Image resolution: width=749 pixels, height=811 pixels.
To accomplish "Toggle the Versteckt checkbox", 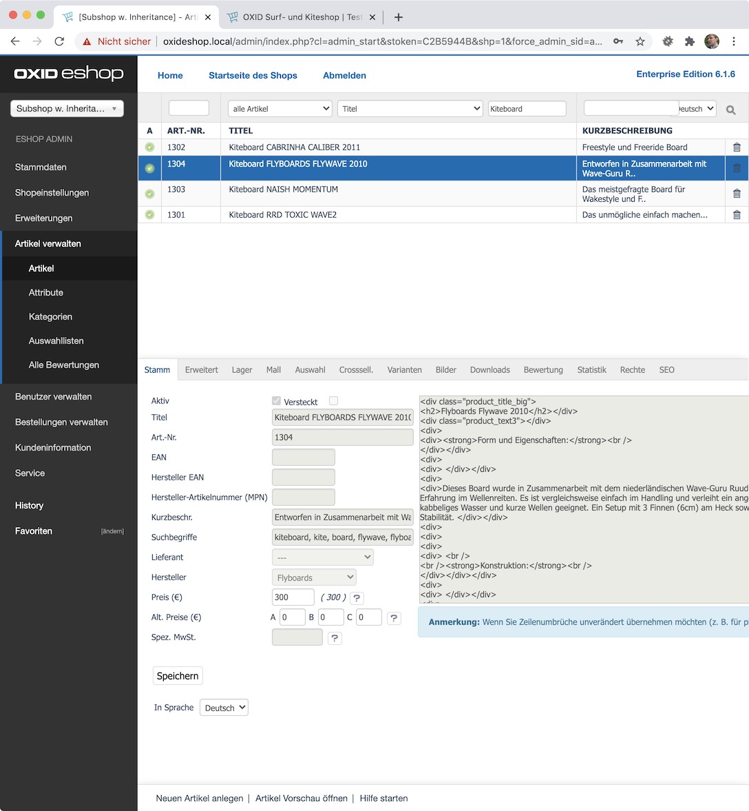I will click(333, 401).
